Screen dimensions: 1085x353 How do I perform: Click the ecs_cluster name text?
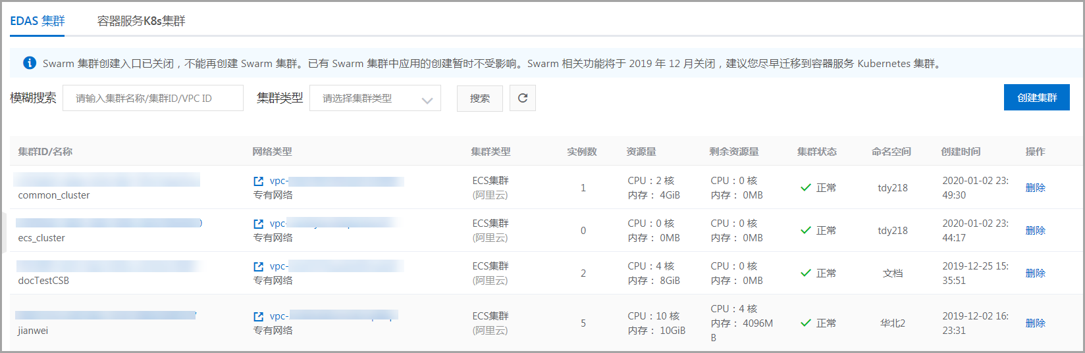[41, 238]
